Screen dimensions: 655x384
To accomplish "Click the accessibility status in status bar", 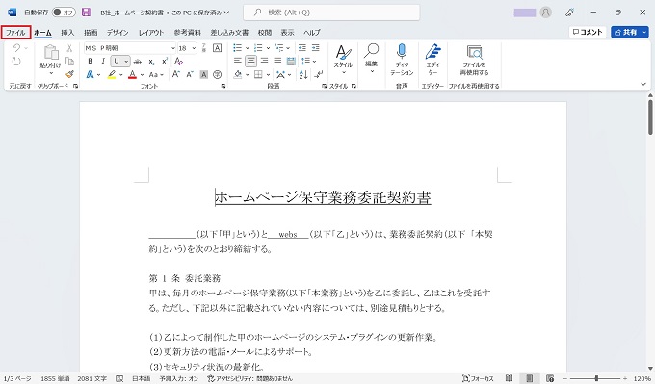I will pyautogui.click(x=249, y=378).
